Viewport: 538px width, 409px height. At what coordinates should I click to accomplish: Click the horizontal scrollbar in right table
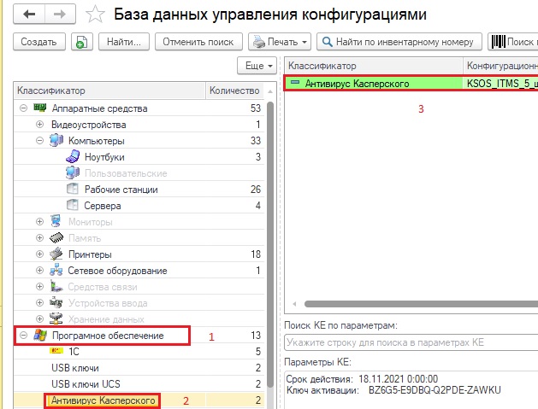411,304
